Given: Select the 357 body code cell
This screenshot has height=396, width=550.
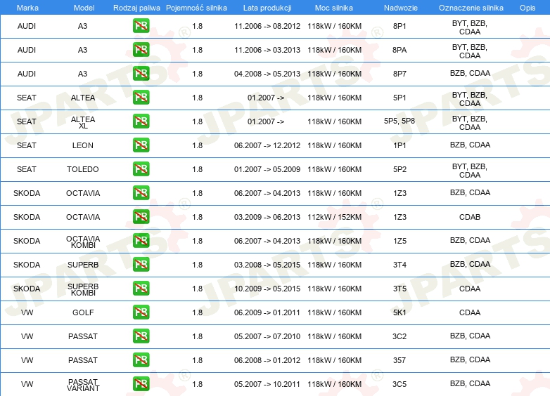Looking at the screenshot, I should pos(399,360).
